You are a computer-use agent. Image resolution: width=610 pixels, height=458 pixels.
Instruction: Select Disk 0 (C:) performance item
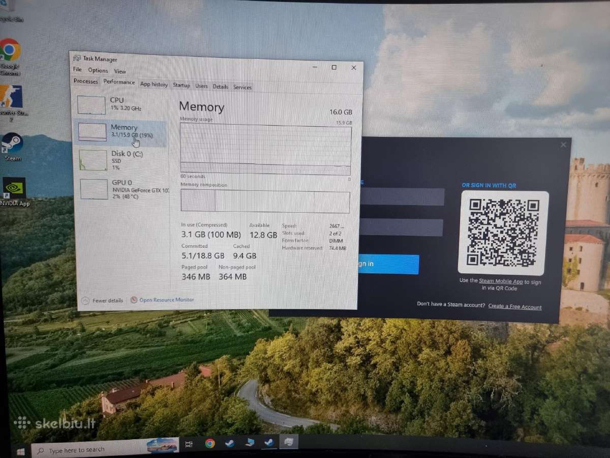pyautogui.click(x=121, y=160)
